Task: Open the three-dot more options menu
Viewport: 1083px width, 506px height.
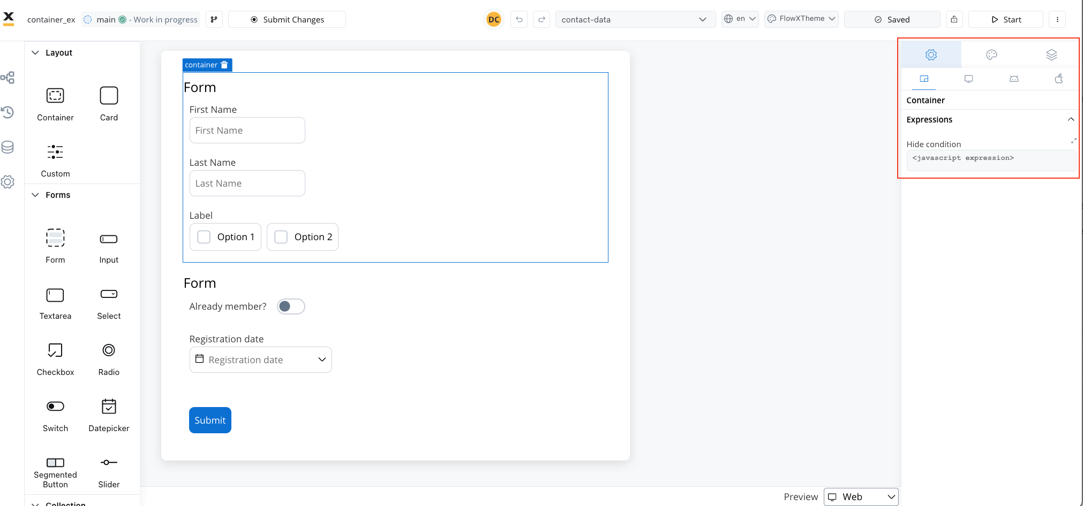Action: [x=1057, y=19]
